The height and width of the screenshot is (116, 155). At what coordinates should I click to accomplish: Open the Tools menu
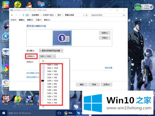[38, 20]
